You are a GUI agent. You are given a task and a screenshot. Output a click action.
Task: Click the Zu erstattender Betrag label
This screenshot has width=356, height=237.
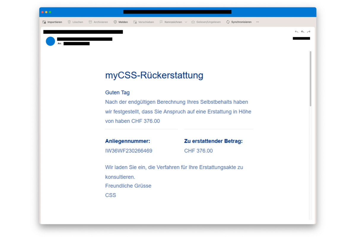[213, 141]
